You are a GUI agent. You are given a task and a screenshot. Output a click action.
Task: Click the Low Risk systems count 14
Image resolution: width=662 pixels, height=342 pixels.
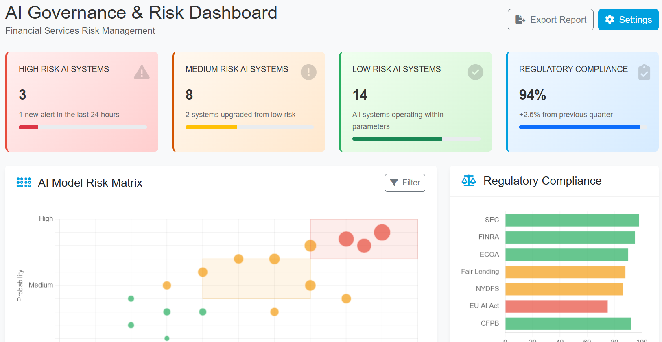pyautogui.click(x=360, y=95)
